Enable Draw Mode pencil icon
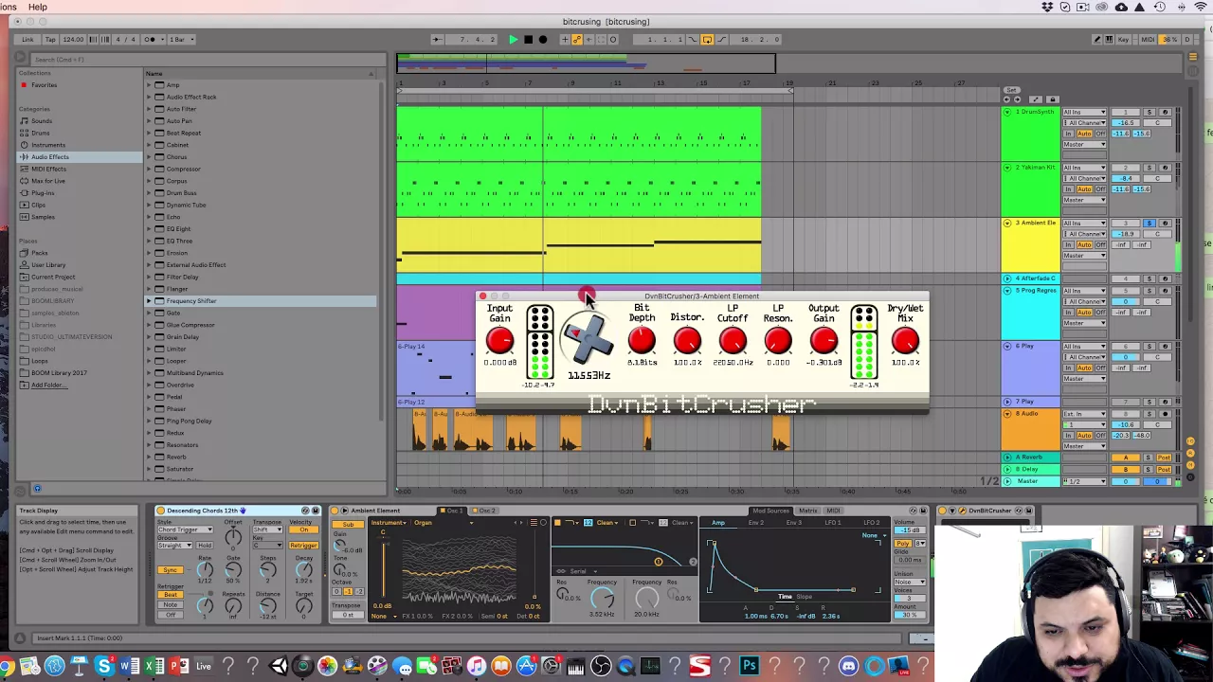1213x682 pixels. point(1097,40)
